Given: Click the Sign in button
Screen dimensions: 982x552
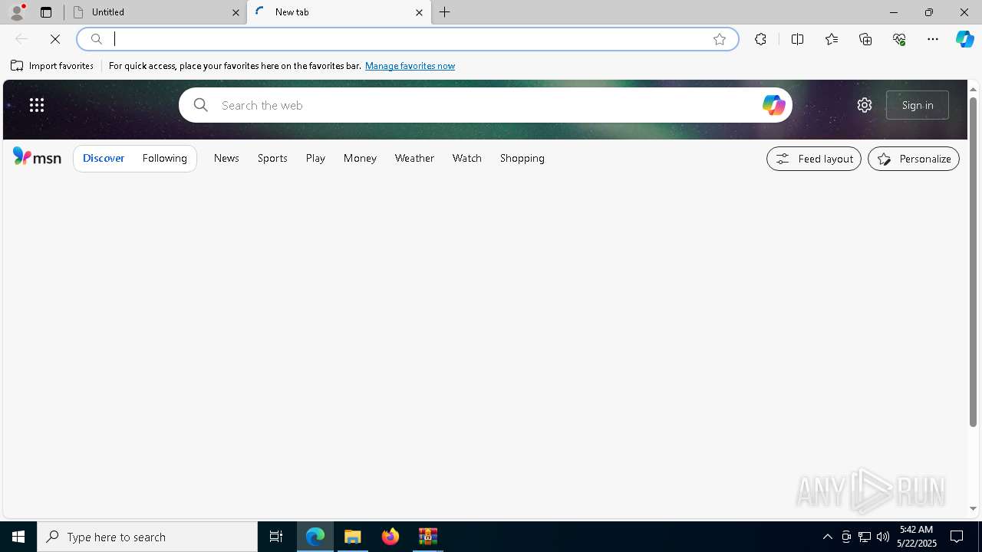Looking at the screenshot, I should point(918,105).
